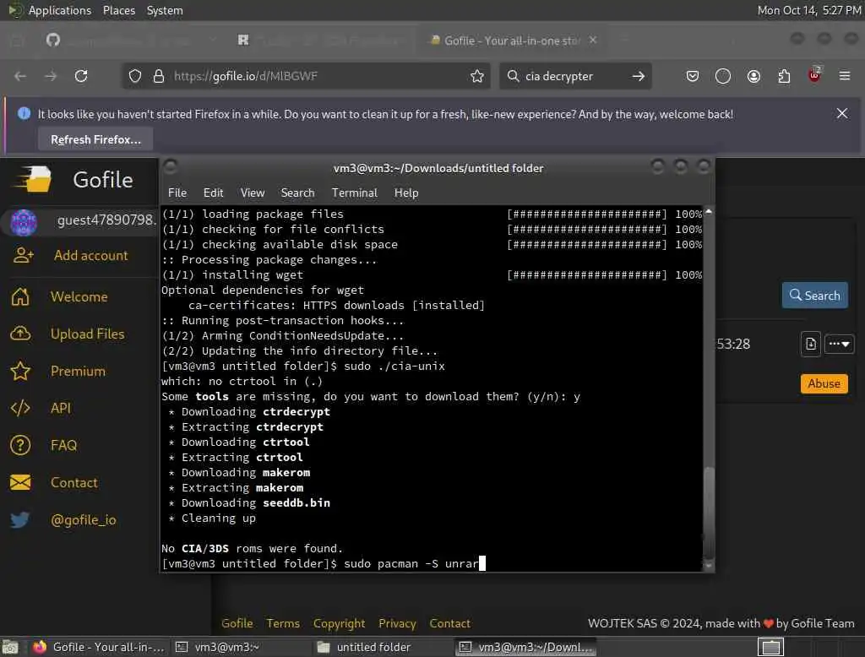Viewport: 865px width, 657px height.
Task: Go forward in Firefox history
Action: (51, 76)
